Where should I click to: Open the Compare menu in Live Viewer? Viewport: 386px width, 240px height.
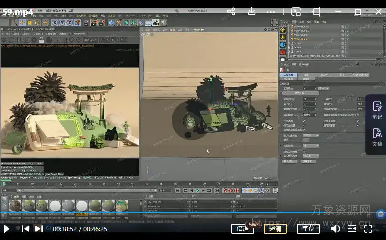tap(50, 34)
